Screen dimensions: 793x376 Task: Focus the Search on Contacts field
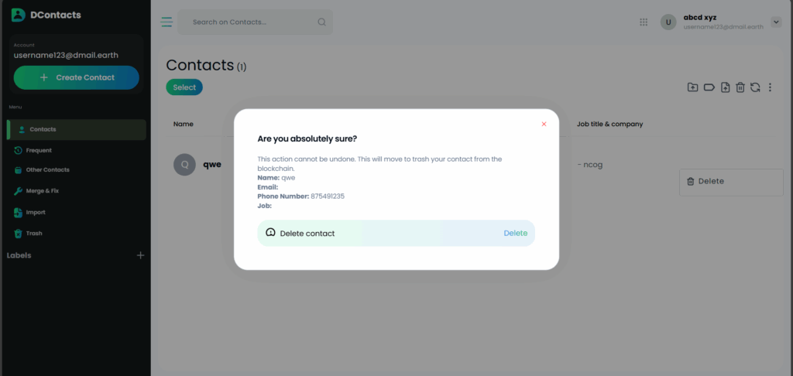[x=248, y=22]
